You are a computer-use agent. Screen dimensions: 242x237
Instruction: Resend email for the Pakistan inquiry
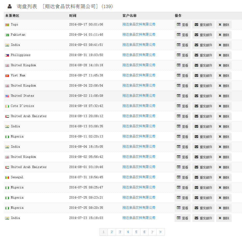(x=203, y=35)
